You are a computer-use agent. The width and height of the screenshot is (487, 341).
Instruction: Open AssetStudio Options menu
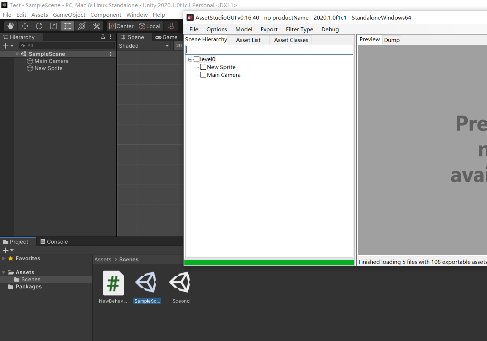pos(216,29)
